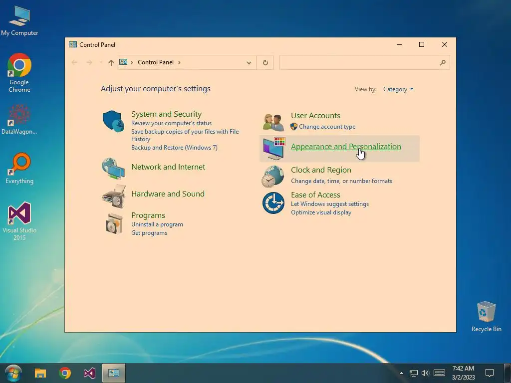Click Review your computer's status
Image resolution: width=511 pixels, height=383 pixels.
[x=172, y=123]
